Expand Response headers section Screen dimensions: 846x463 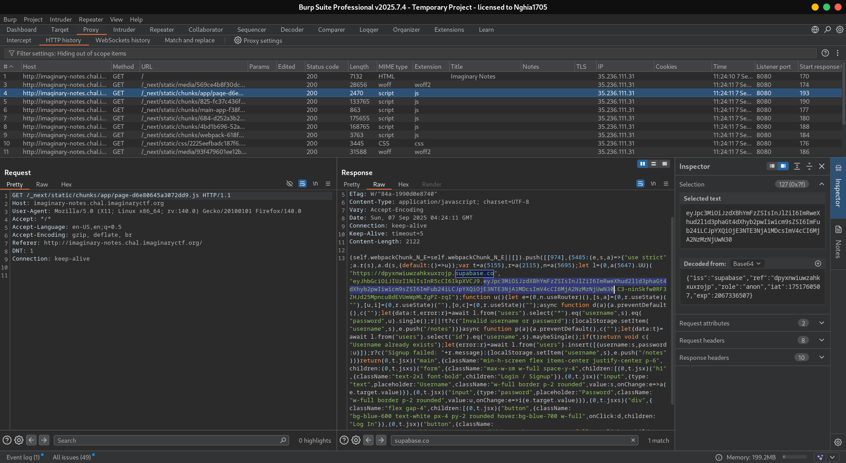pos(821,358)
